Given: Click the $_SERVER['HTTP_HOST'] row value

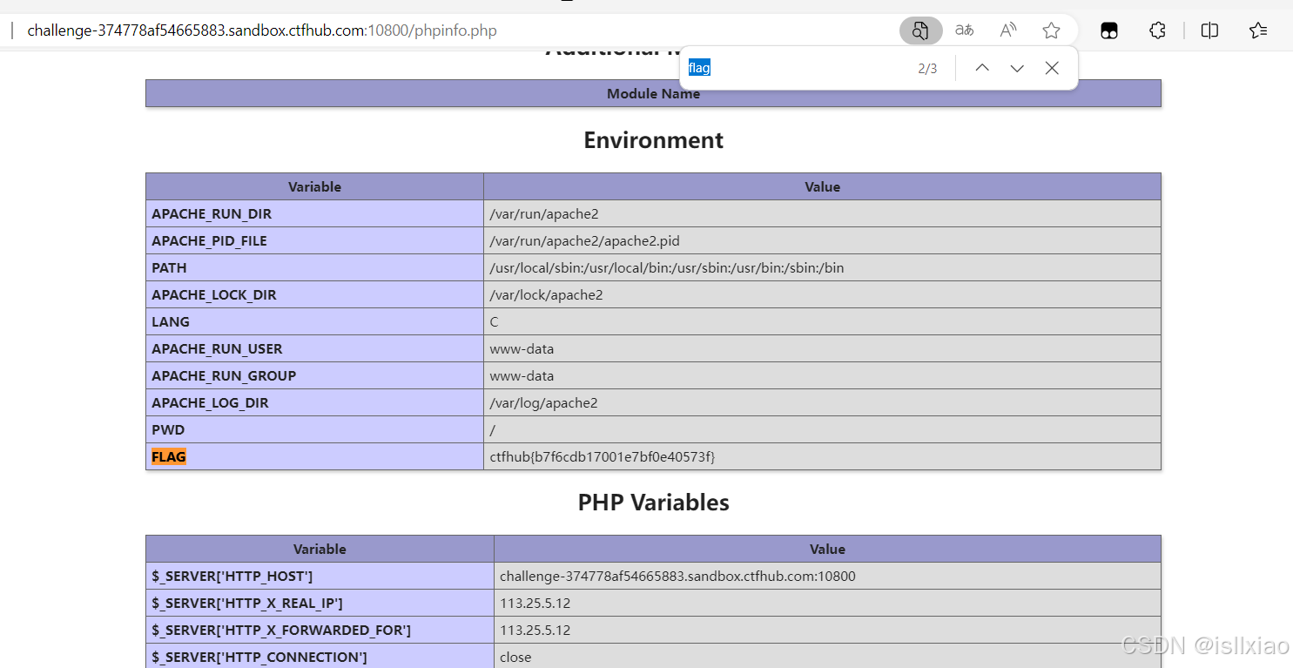Looking at the screenshot, I should pyautogui.click(x=677, y=576).
